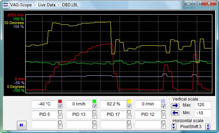Increase PixelShift with the up arrows
Viewport: 219px width, 133px height.
pos(208,126)
